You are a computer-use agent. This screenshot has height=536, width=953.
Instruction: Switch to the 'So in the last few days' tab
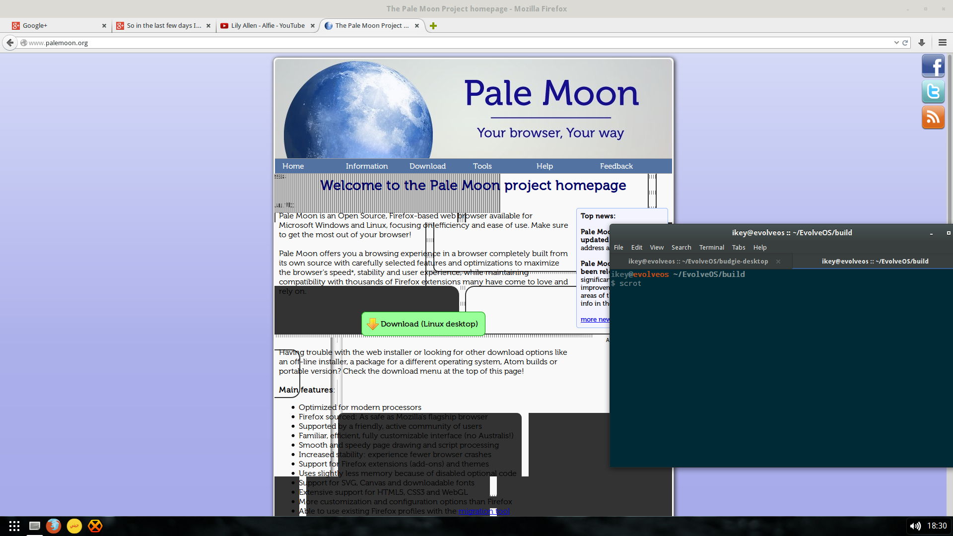pyautogui.click(x=163, y=26)
